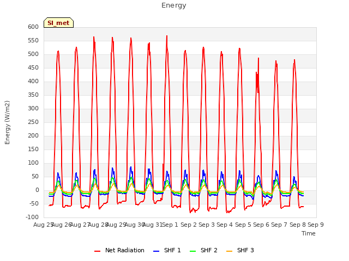The height and width of the screenshot is (261, 349).
Task: Toggle SHF 3 legend entry
Action: pos(240,250)
